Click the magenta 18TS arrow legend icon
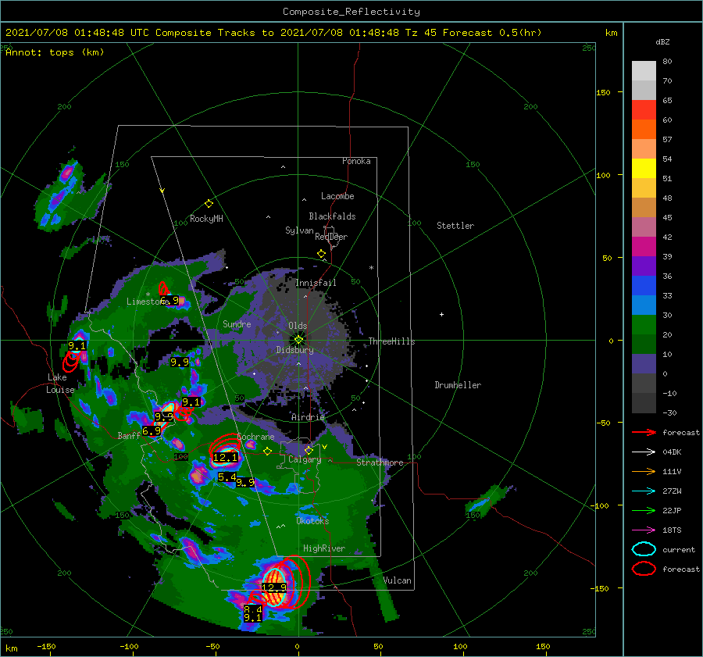 pos(644,530)
